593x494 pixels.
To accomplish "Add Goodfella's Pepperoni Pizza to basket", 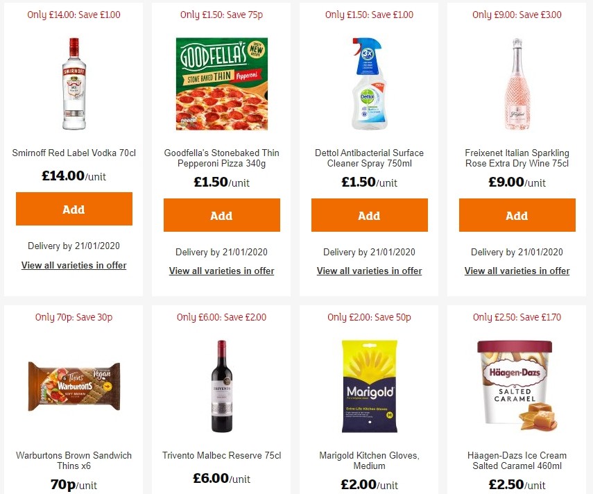I will click(221, 215).
